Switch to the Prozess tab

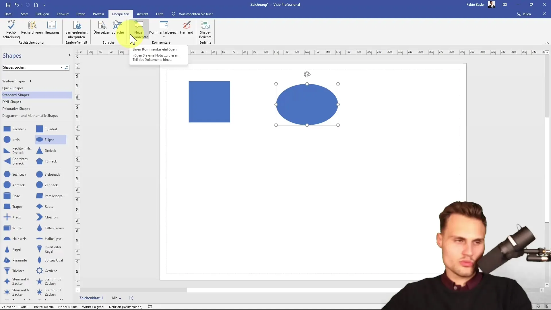click(x=98, y=14)
